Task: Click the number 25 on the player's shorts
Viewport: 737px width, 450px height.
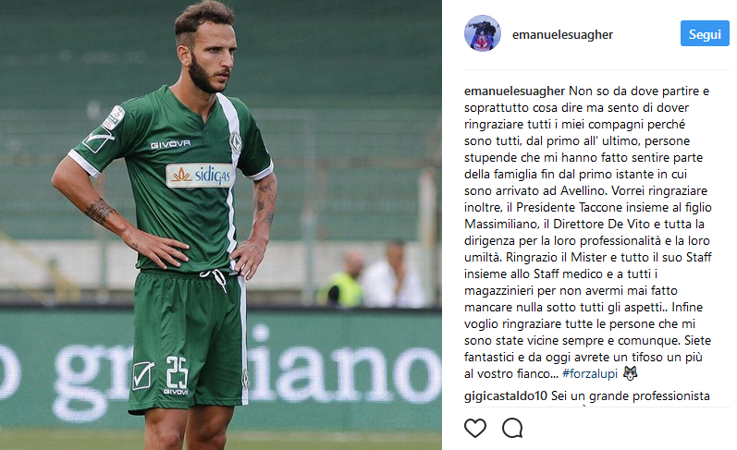Action: (177, 372)
